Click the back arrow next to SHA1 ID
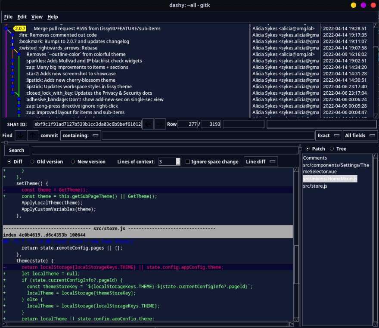Viewport: 379px width, 328px height. (x=148, y=124)
